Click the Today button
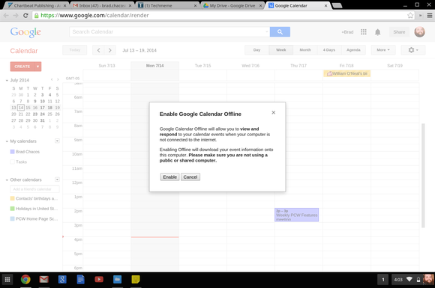 pos(75,50)
